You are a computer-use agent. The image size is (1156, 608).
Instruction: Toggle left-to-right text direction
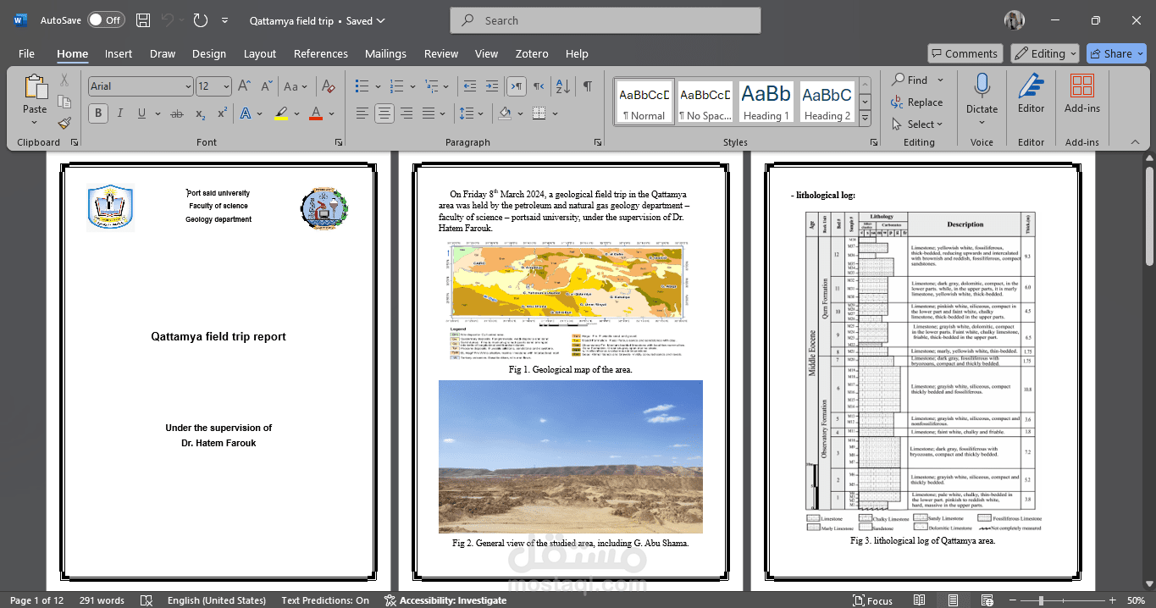click(x=516, y=86)
